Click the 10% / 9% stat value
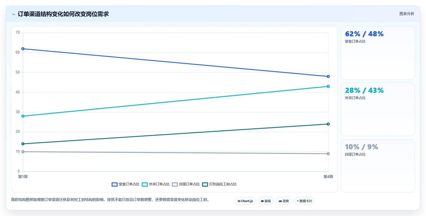The height and width of the screenshot is (216, 426). (361, 147)
